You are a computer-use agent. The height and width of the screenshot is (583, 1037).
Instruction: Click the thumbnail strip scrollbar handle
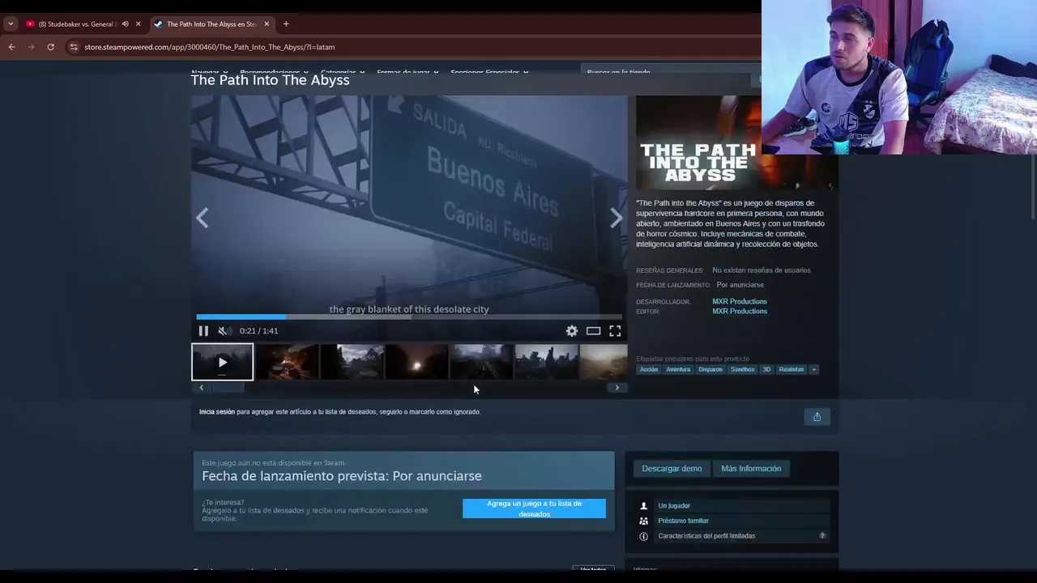click(228, 388)
